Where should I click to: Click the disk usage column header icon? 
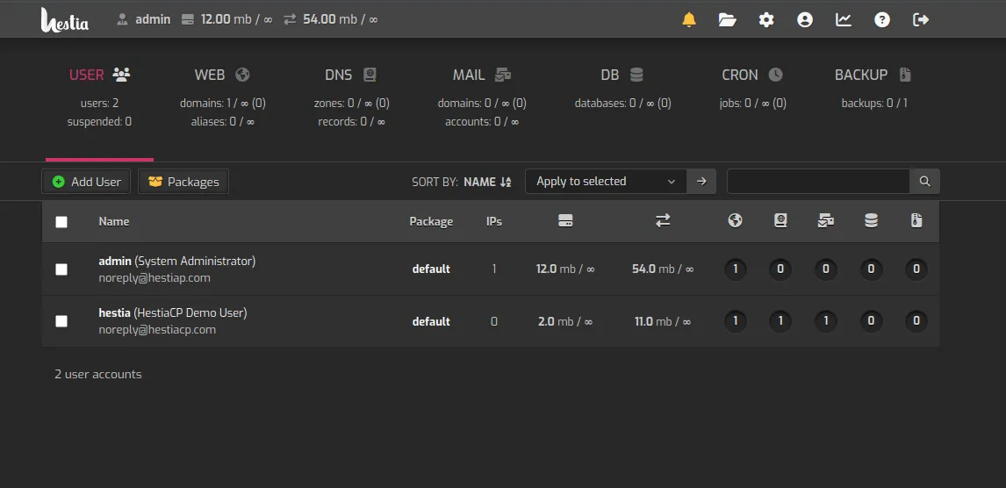(x=565, y=221)
